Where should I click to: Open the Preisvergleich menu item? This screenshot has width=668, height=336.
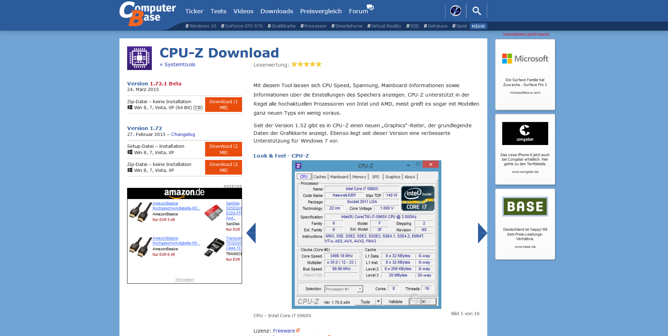coord(321,11)
